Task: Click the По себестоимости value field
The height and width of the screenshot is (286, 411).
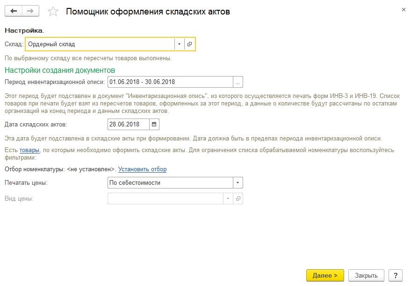Action: coord(170,182)
